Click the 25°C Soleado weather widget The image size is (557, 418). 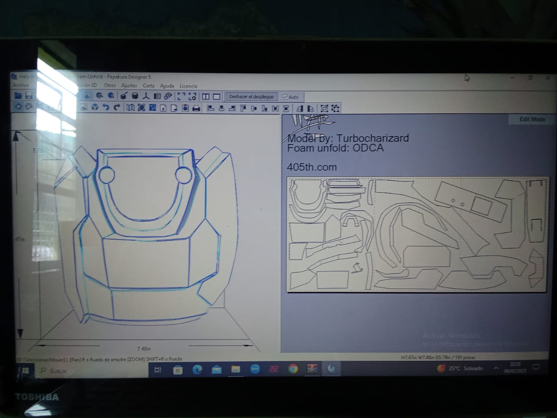[x=460, y=368]
